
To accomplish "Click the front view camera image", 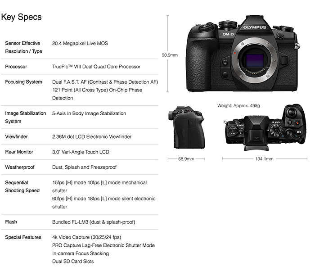I will point(243,54).
